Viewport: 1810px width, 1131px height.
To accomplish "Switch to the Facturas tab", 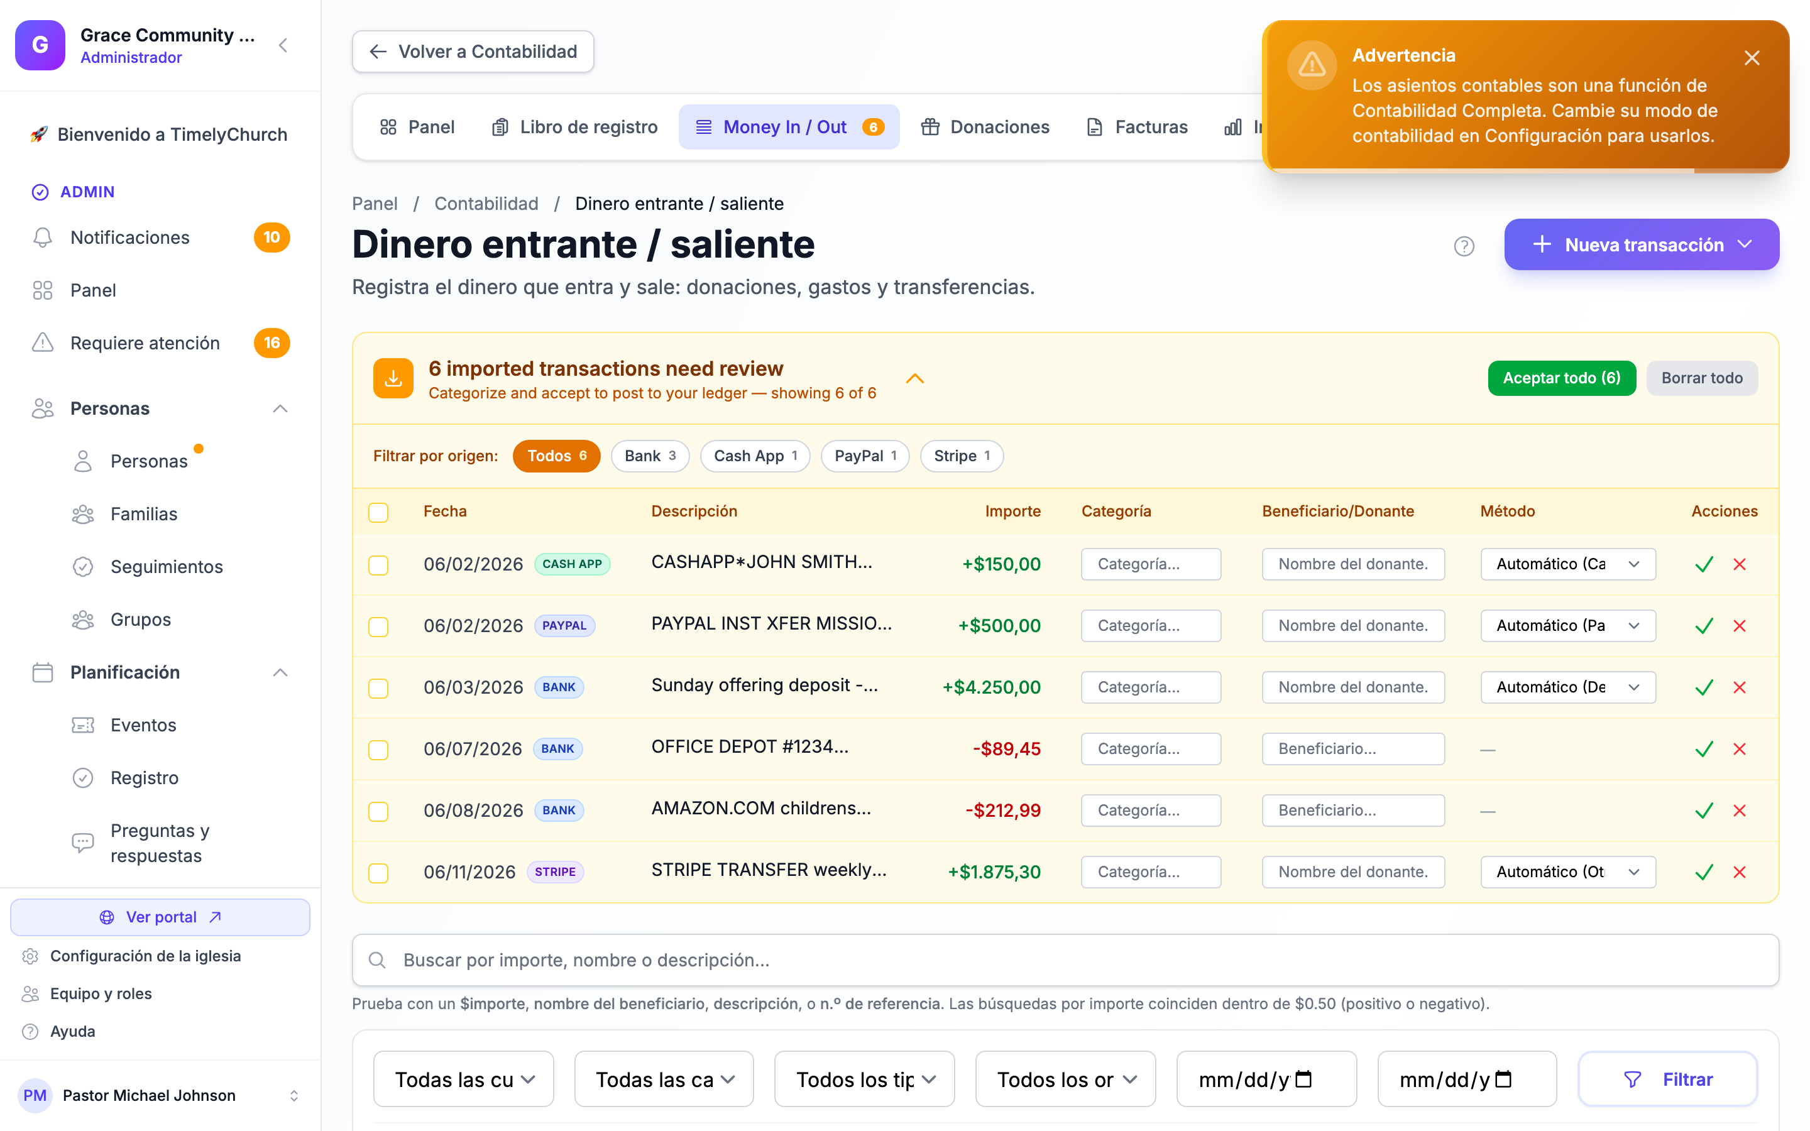I will click(1136, 127).
